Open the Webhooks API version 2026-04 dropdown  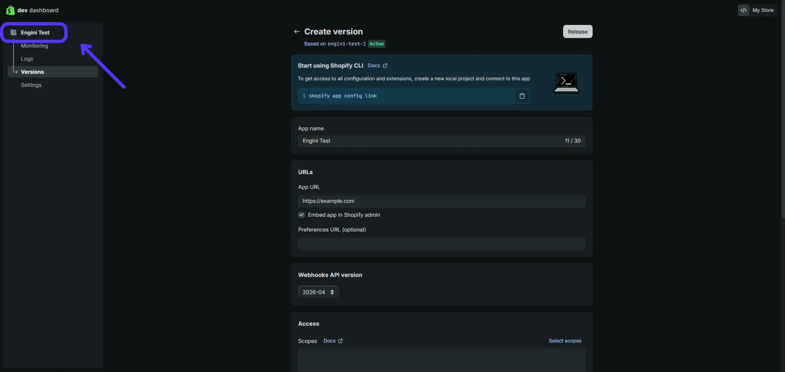coord(318,292)
